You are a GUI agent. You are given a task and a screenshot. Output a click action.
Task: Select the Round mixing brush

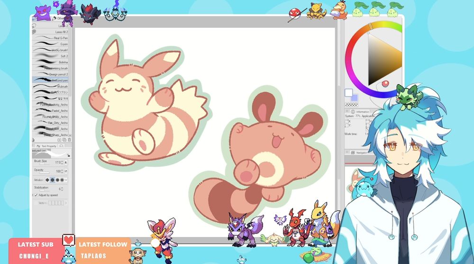50,68
